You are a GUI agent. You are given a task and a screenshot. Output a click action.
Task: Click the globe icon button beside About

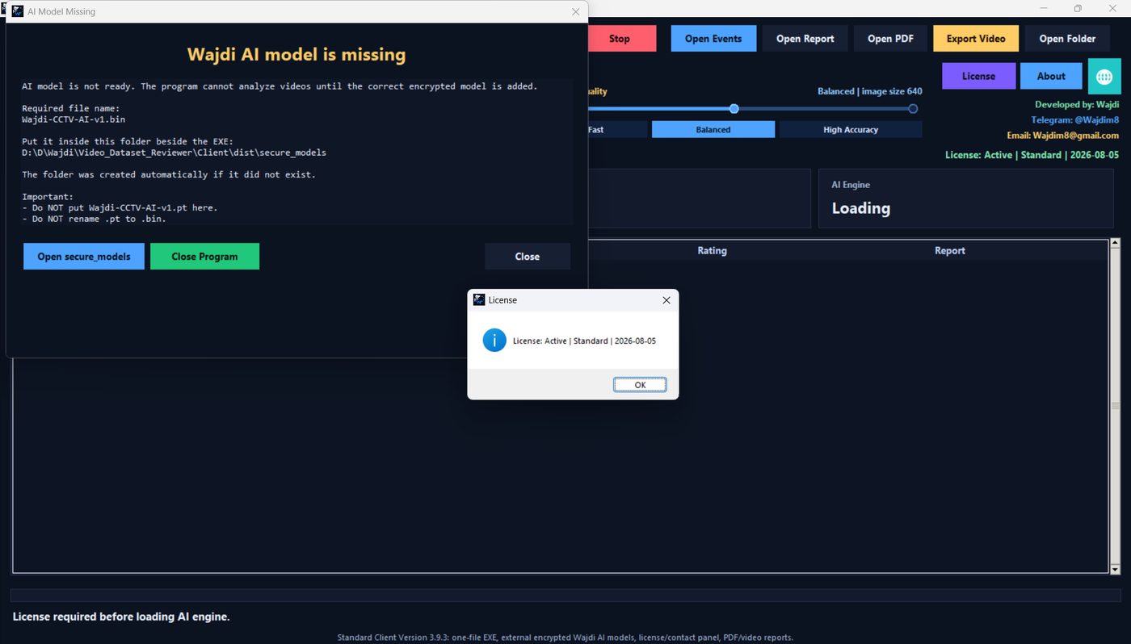coord(1104,76)
